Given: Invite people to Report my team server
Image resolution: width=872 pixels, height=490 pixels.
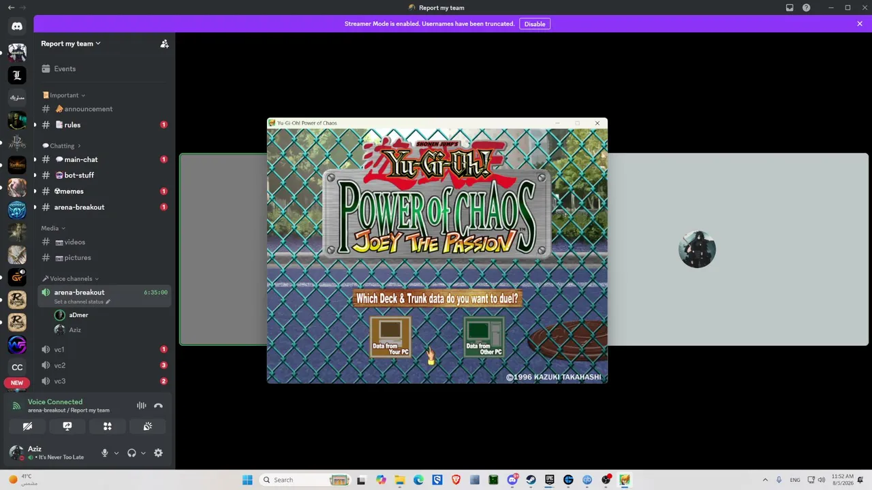Looking at the screenshot, I should (x=164, y=44).
